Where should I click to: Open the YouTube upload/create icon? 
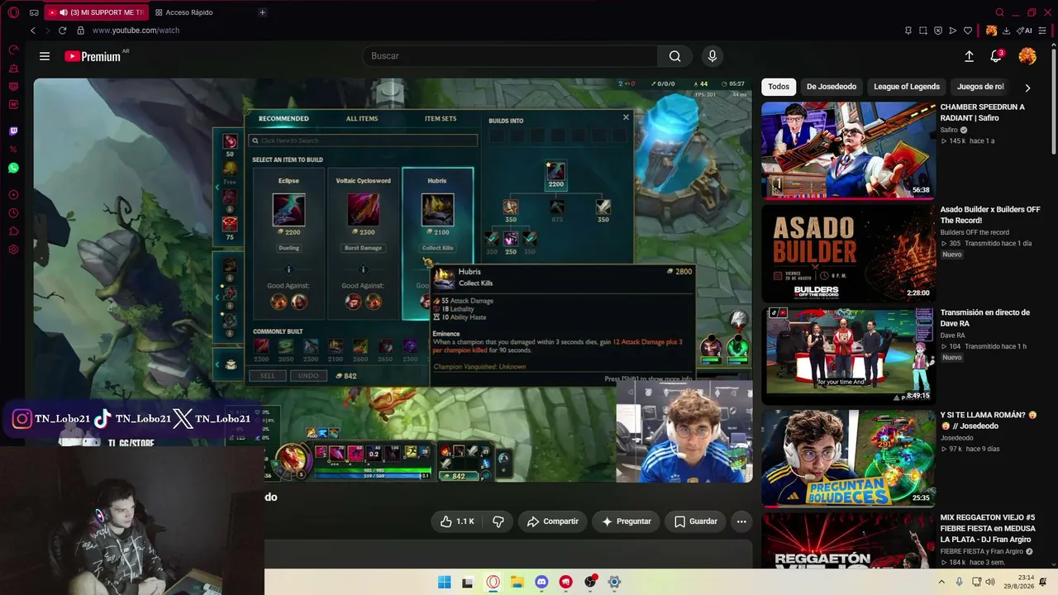click(969, 56)
